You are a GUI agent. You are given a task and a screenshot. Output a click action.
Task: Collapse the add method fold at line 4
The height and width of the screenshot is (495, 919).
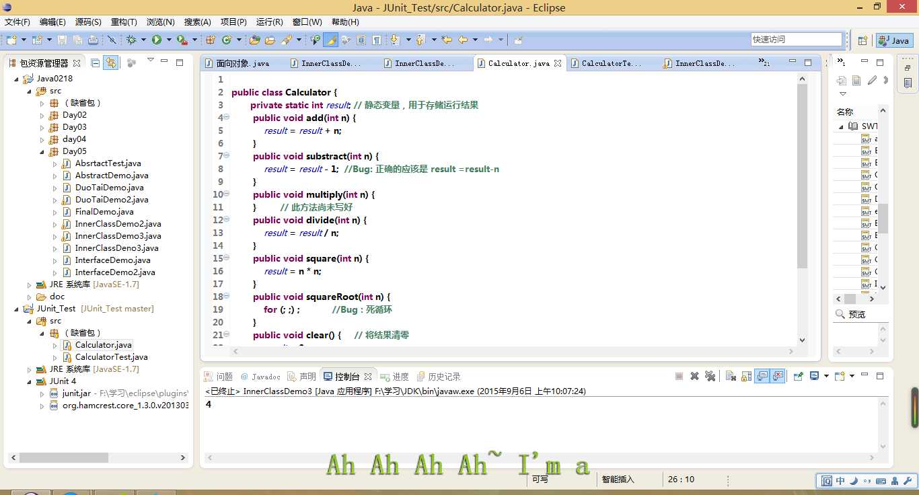click(x=226, y=117)
